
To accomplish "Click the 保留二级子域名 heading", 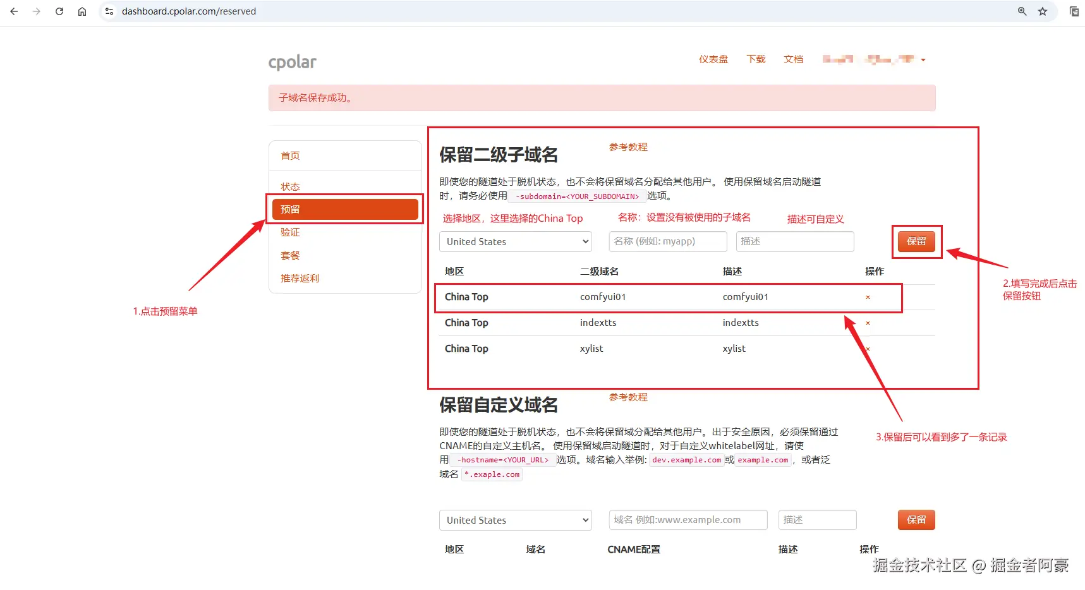I will coord(499,155).
